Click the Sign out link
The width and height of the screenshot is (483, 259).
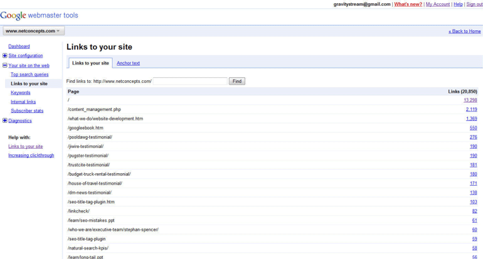(474, 4)
